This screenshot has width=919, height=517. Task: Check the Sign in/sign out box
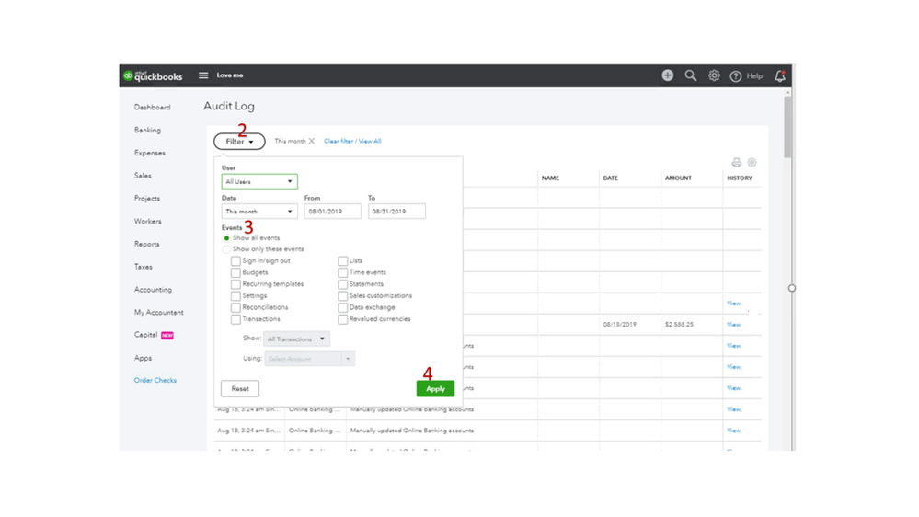[235, 261]
